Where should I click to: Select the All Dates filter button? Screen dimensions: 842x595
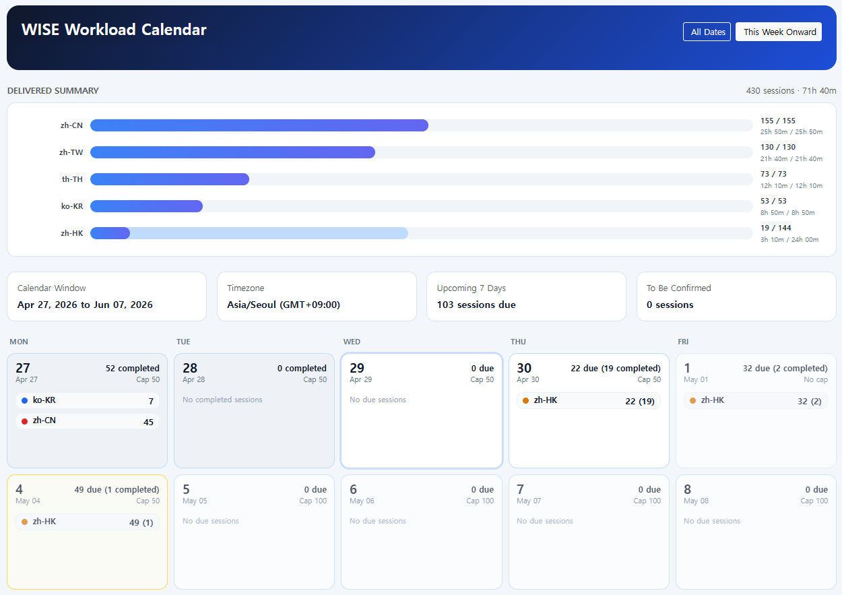707,32
